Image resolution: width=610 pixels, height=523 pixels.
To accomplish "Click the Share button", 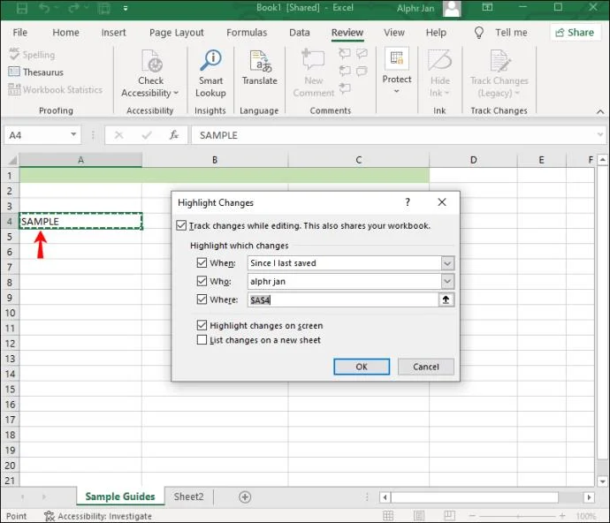I will pos(575,33).
